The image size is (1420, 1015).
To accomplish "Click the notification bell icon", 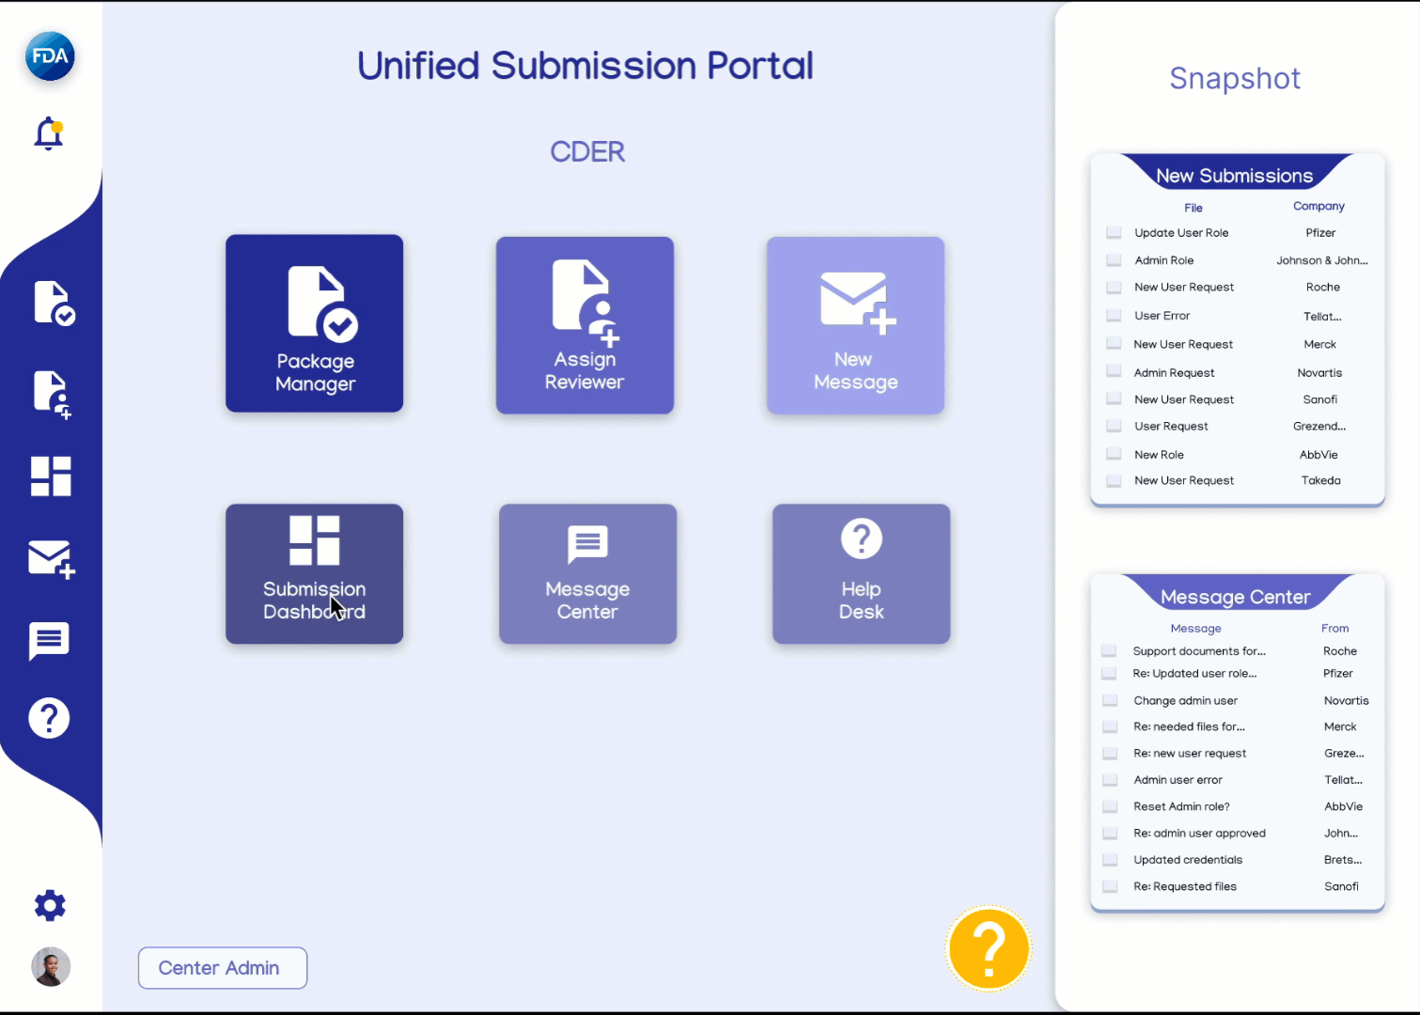I will click(x=47, y=133).
